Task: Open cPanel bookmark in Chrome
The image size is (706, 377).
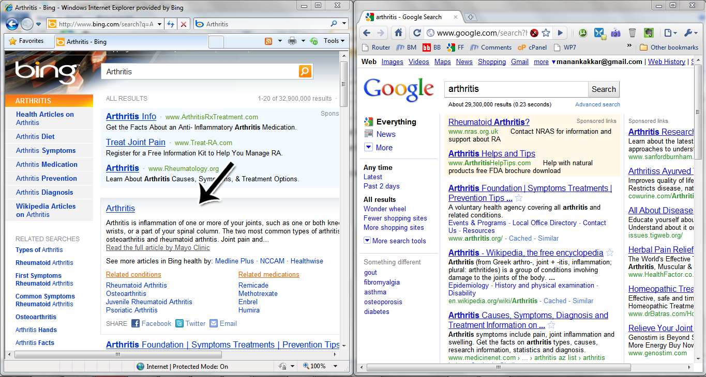Action: point(532,47)
